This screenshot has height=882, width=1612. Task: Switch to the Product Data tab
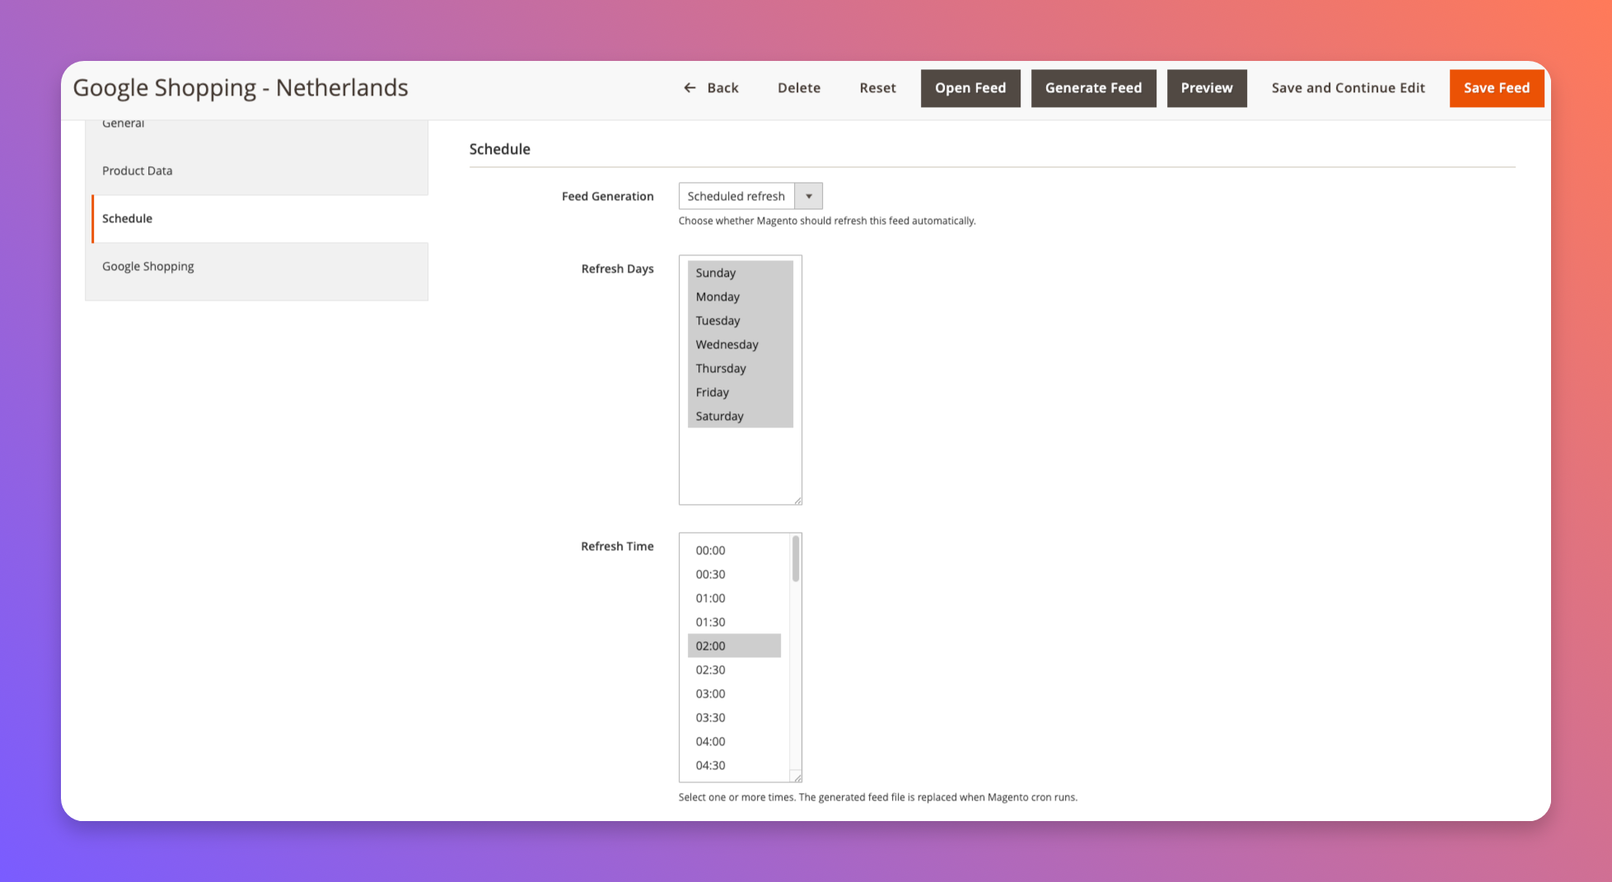click(x=257, y=170)
